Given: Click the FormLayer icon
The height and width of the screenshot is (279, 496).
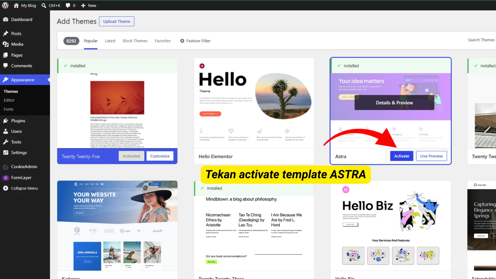Looking at the screenshot, I should point(6,178).
